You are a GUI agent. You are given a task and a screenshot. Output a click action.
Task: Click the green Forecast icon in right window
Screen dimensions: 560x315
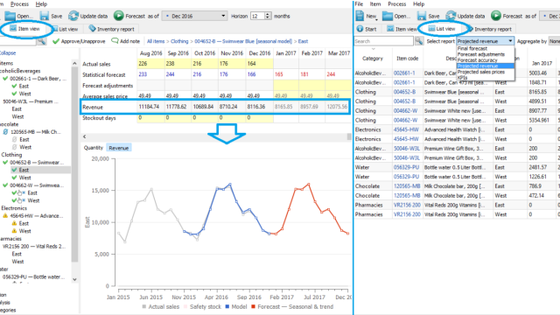(x=496, y=16)
